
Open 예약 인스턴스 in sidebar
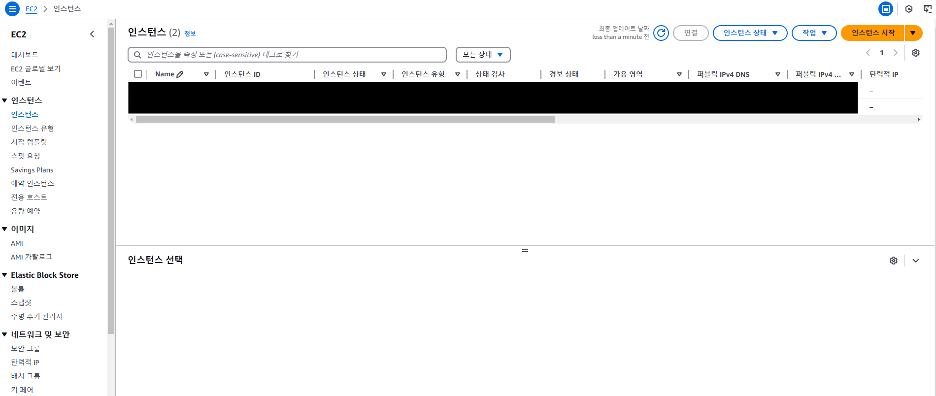pyautogui.click(x=33, y=183)
